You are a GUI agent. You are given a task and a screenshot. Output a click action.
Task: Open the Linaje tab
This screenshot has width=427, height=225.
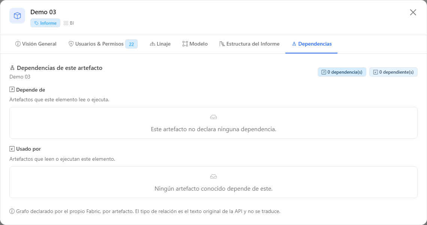[x=160, y=44]
